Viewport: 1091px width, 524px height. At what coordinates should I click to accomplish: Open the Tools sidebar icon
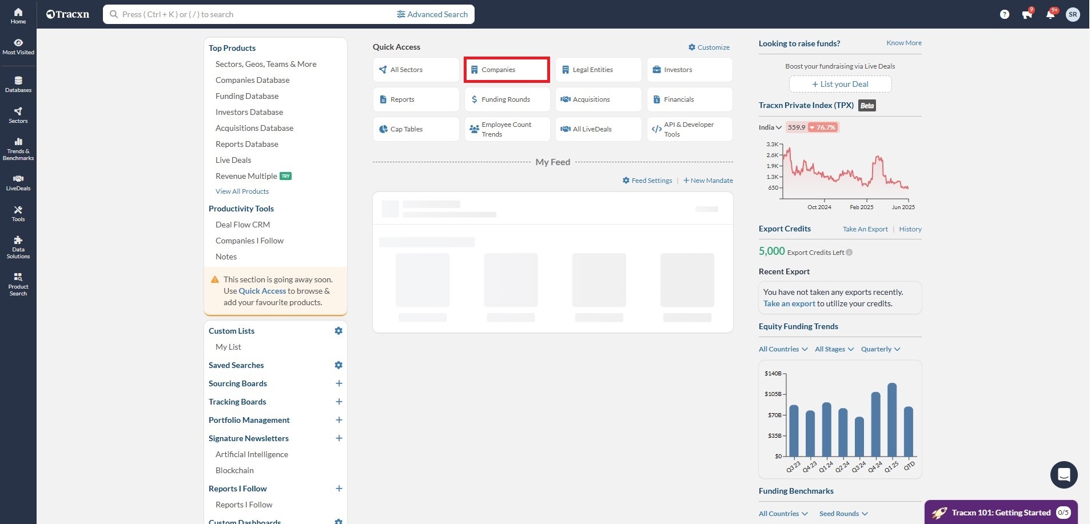click(18, 213)
